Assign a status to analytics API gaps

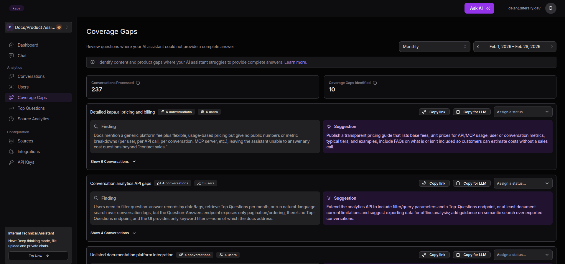coord(523,183)
